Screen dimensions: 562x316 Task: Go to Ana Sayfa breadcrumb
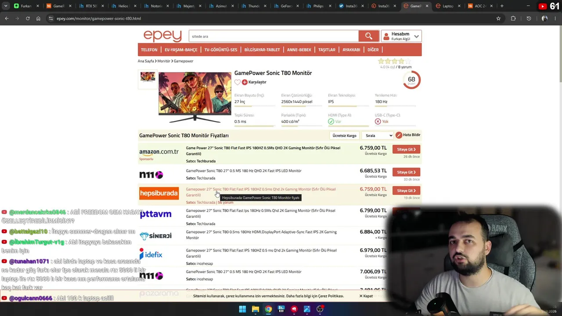146,61
